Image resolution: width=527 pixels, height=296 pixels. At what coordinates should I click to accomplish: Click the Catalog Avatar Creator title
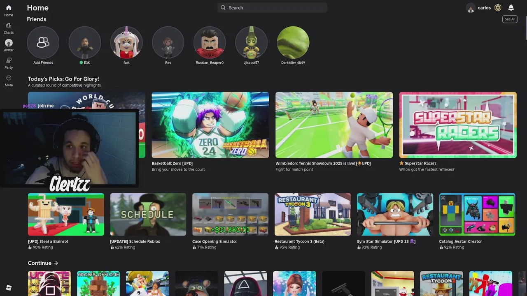click(x=460, y=241)
